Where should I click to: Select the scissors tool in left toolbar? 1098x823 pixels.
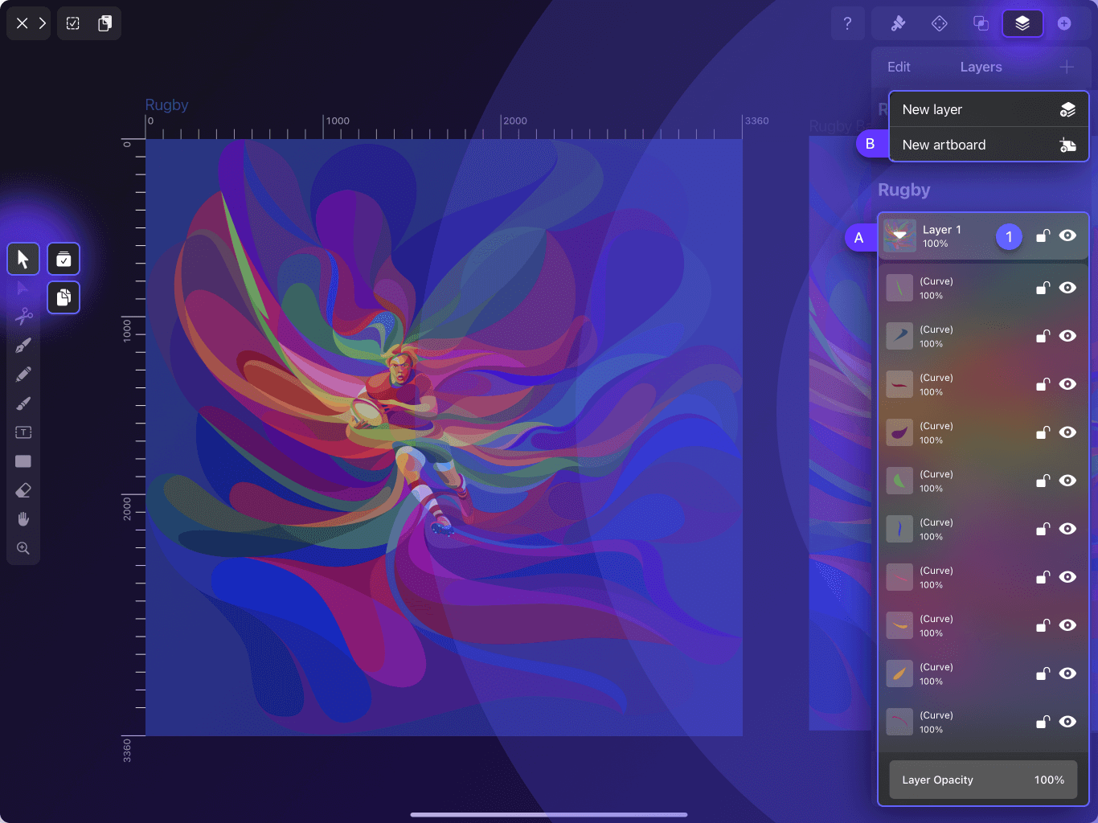23,316
